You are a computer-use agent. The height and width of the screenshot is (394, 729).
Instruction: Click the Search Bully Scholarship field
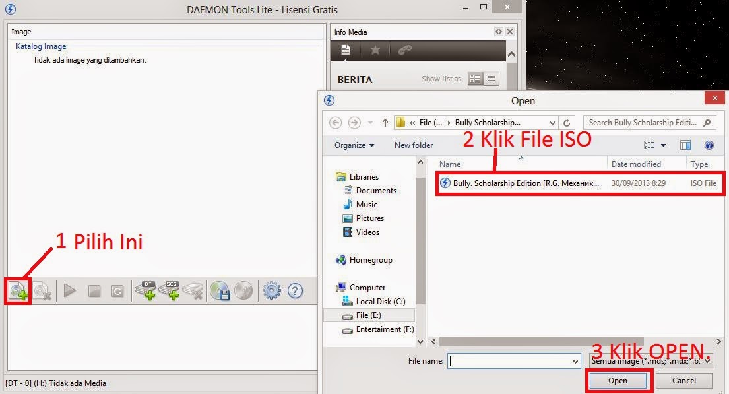tap(650, 122)
